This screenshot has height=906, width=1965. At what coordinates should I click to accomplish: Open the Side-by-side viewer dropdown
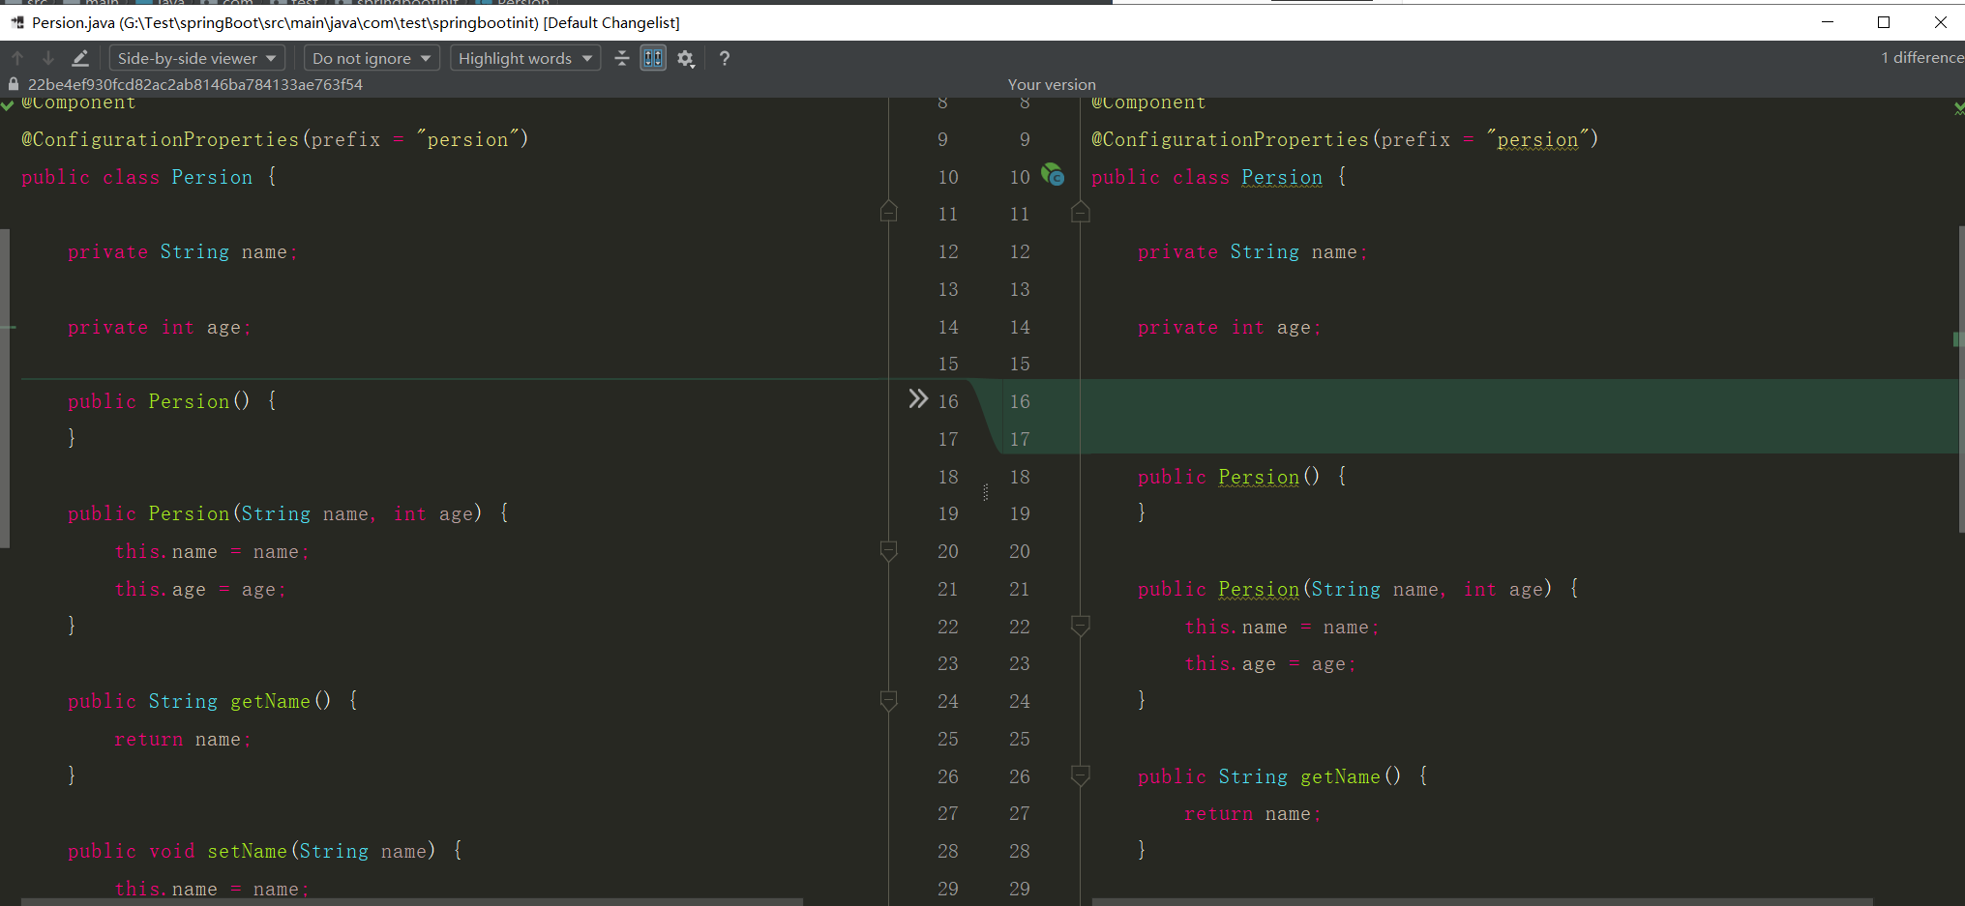[195, 58]
